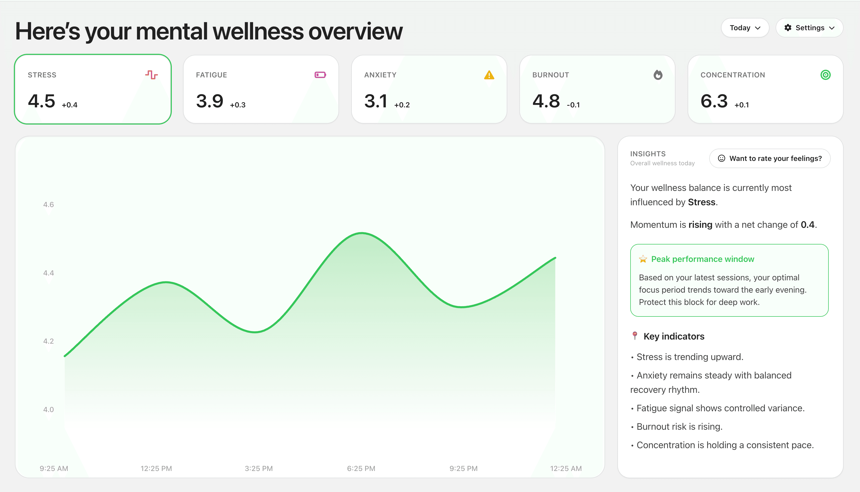The width and height of the screenshot is (860, 492).
Task: Click the Concentration target icon
Action: coord(826,75)
